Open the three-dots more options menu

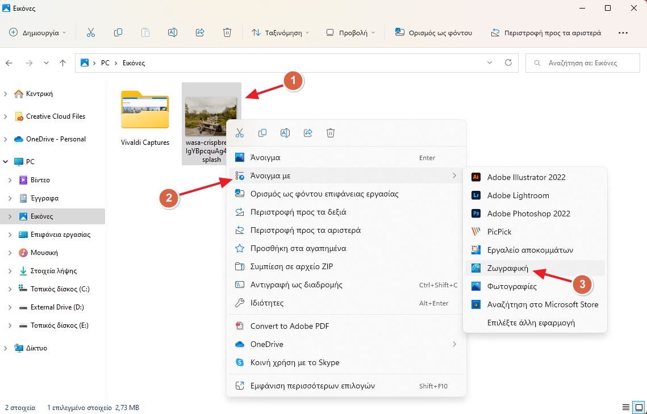(x=623, y=32)
